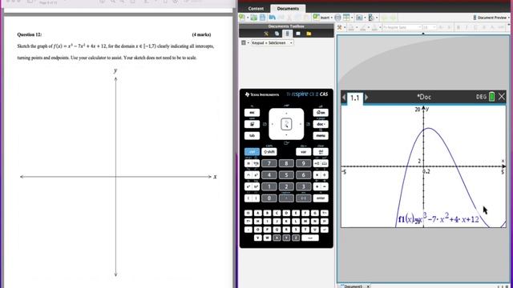Expand arrow next to page layout icon
The width and height of the screenshot is (513, 288).
[x=352, y=18]
